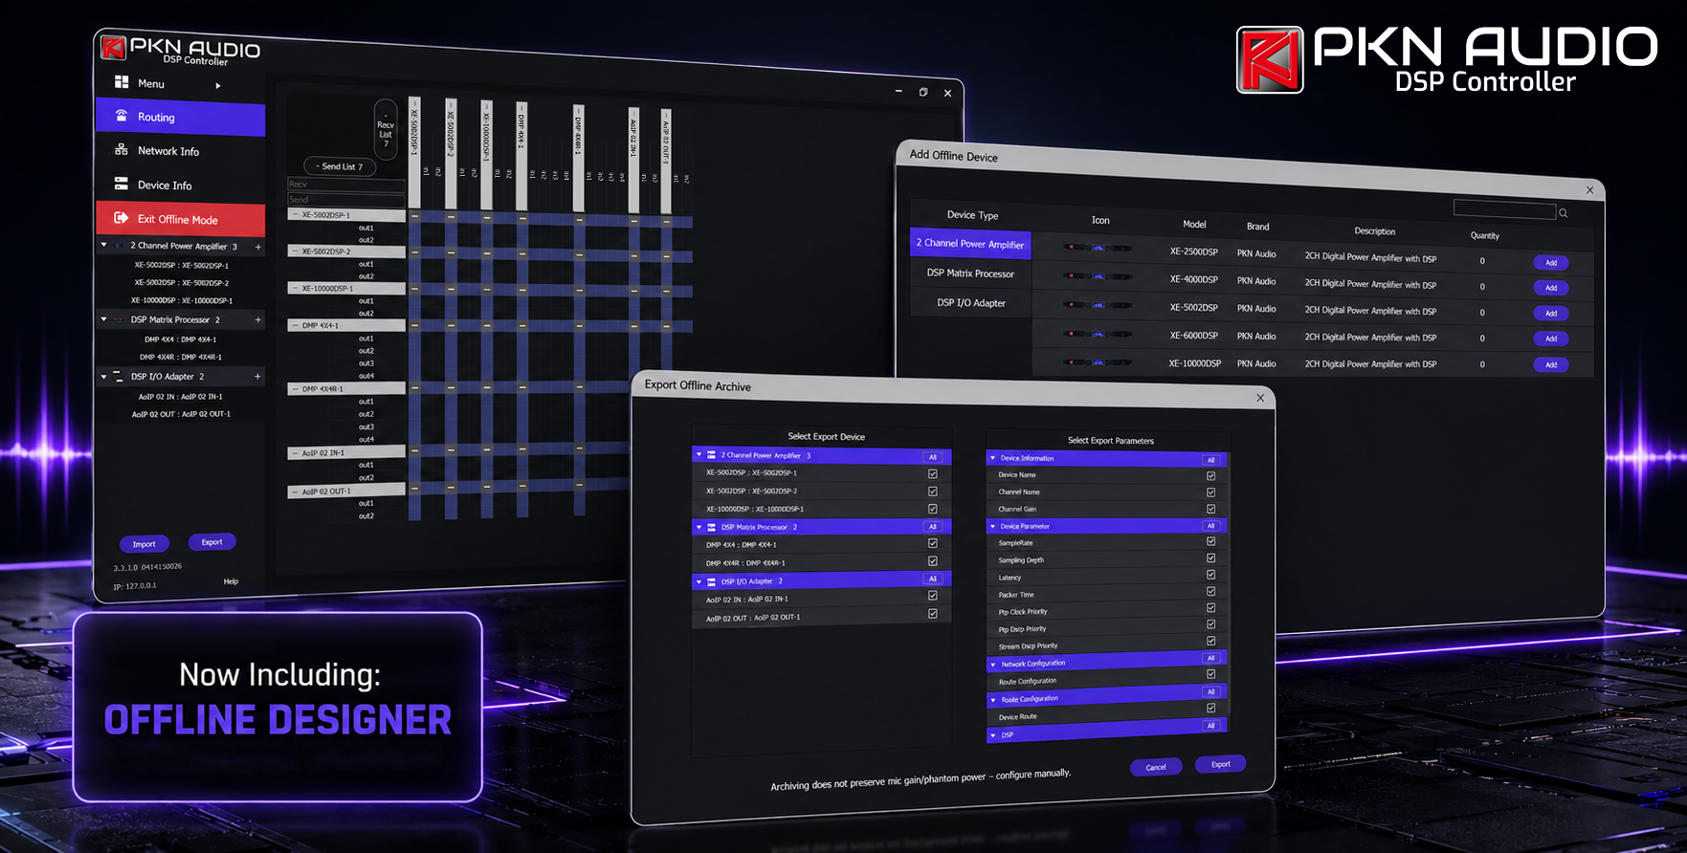This screenshot has width=1687, height=853.
Task: Click the Network Info topology icon
Action: (122, 150)
